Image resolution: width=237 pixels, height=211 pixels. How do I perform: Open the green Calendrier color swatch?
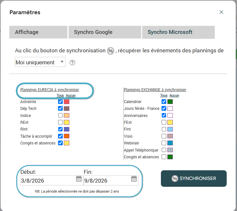170,102
